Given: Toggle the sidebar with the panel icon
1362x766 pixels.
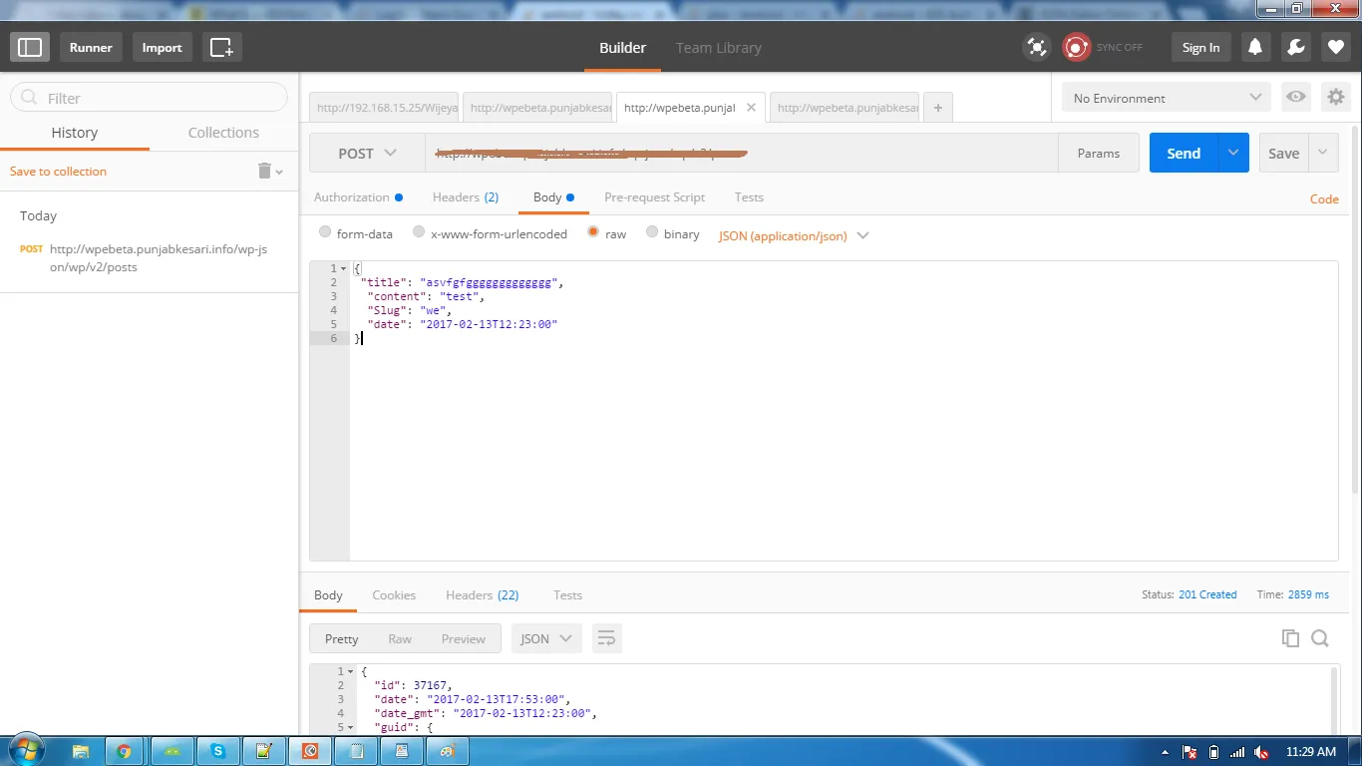Looking at the screenshot, I should [30, 47].
